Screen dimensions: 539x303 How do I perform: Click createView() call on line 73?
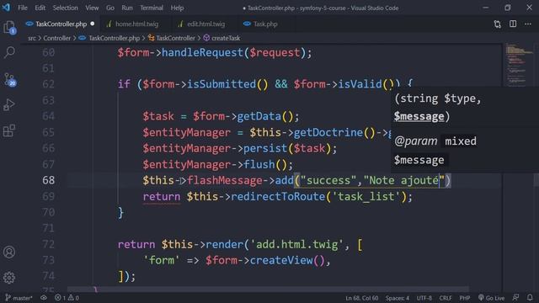tap(287, 260)
